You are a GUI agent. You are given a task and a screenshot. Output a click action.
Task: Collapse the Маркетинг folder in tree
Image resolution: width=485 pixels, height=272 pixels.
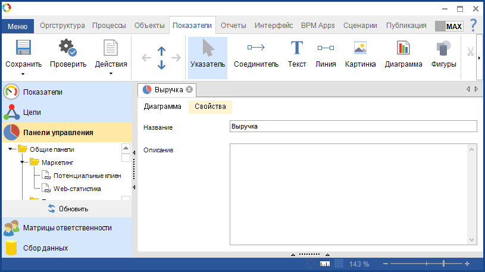pos(23,162)
